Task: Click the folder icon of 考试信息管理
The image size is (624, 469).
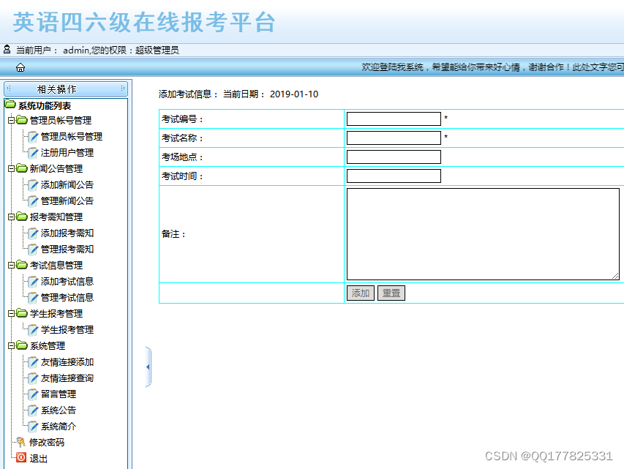Action: click(x=22, y=265)
